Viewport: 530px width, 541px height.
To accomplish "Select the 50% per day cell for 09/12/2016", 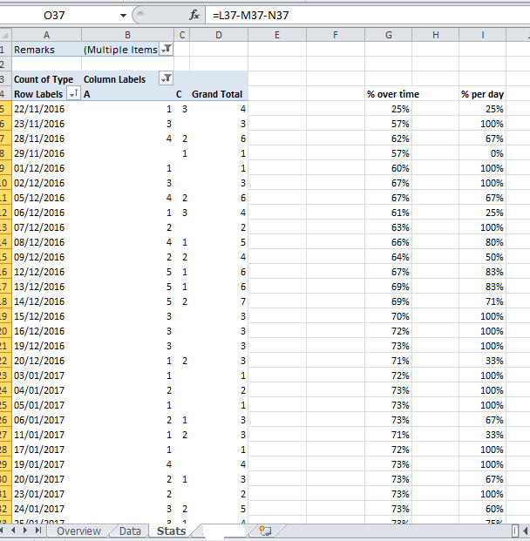I will [483, 257].
